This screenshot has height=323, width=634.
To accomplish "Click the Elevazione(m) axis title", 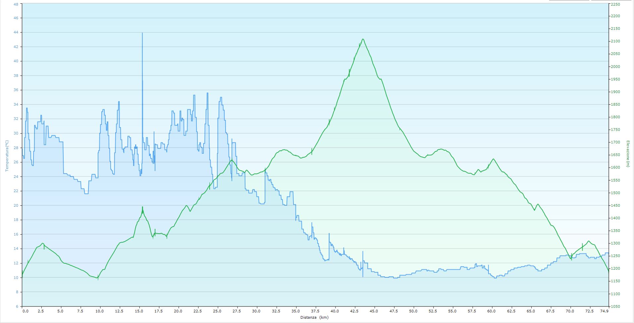I will (x=627, y=154).
